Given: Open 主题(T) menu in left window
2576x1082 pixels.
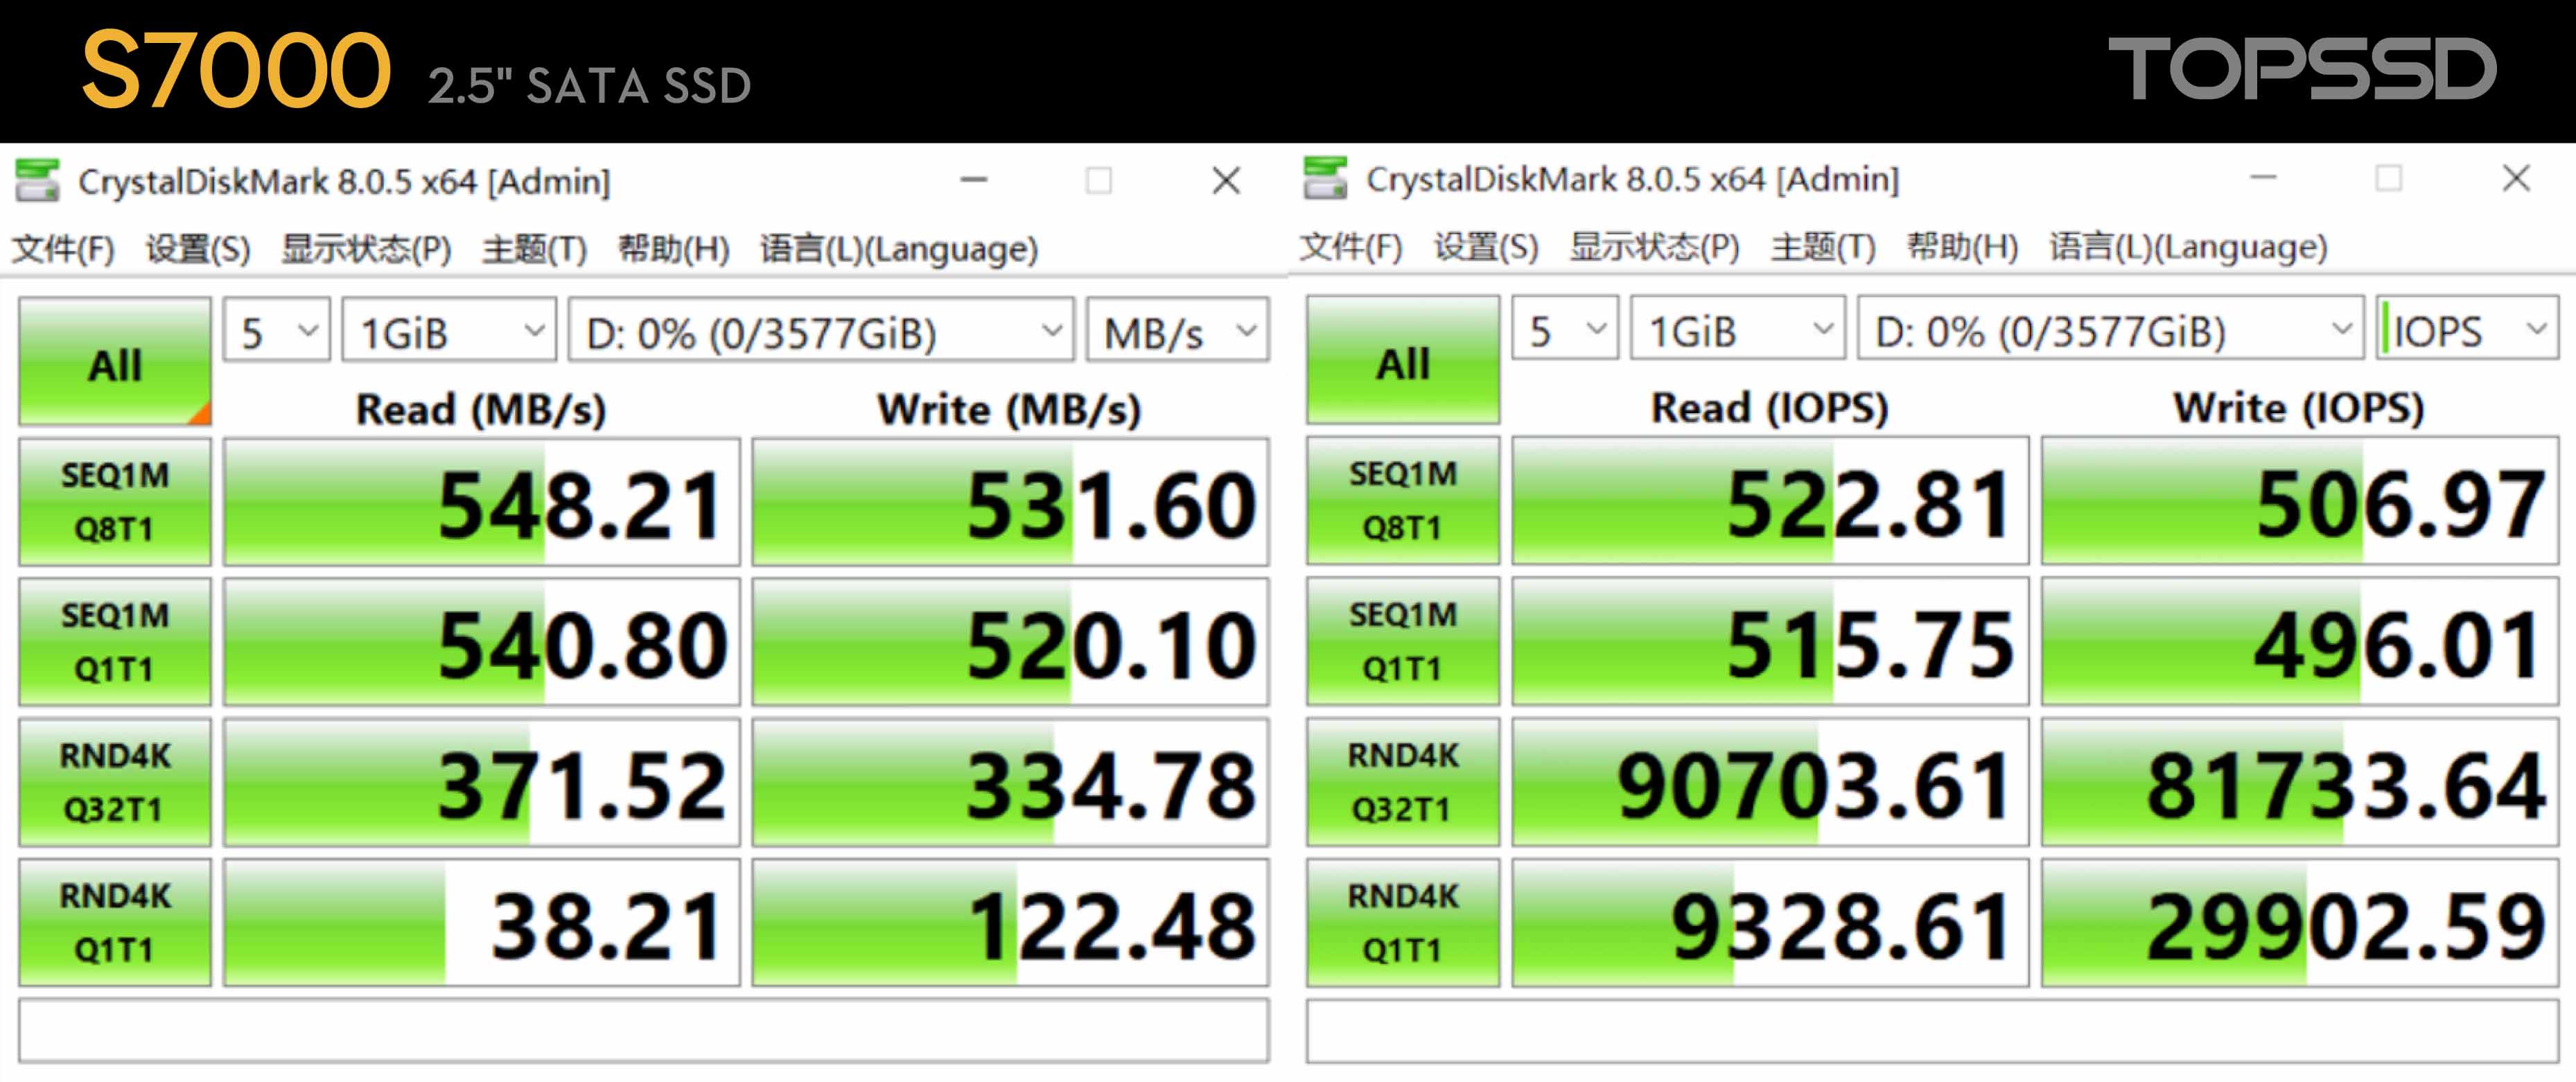Looking at the screenshot, I should tap(534, 248).
